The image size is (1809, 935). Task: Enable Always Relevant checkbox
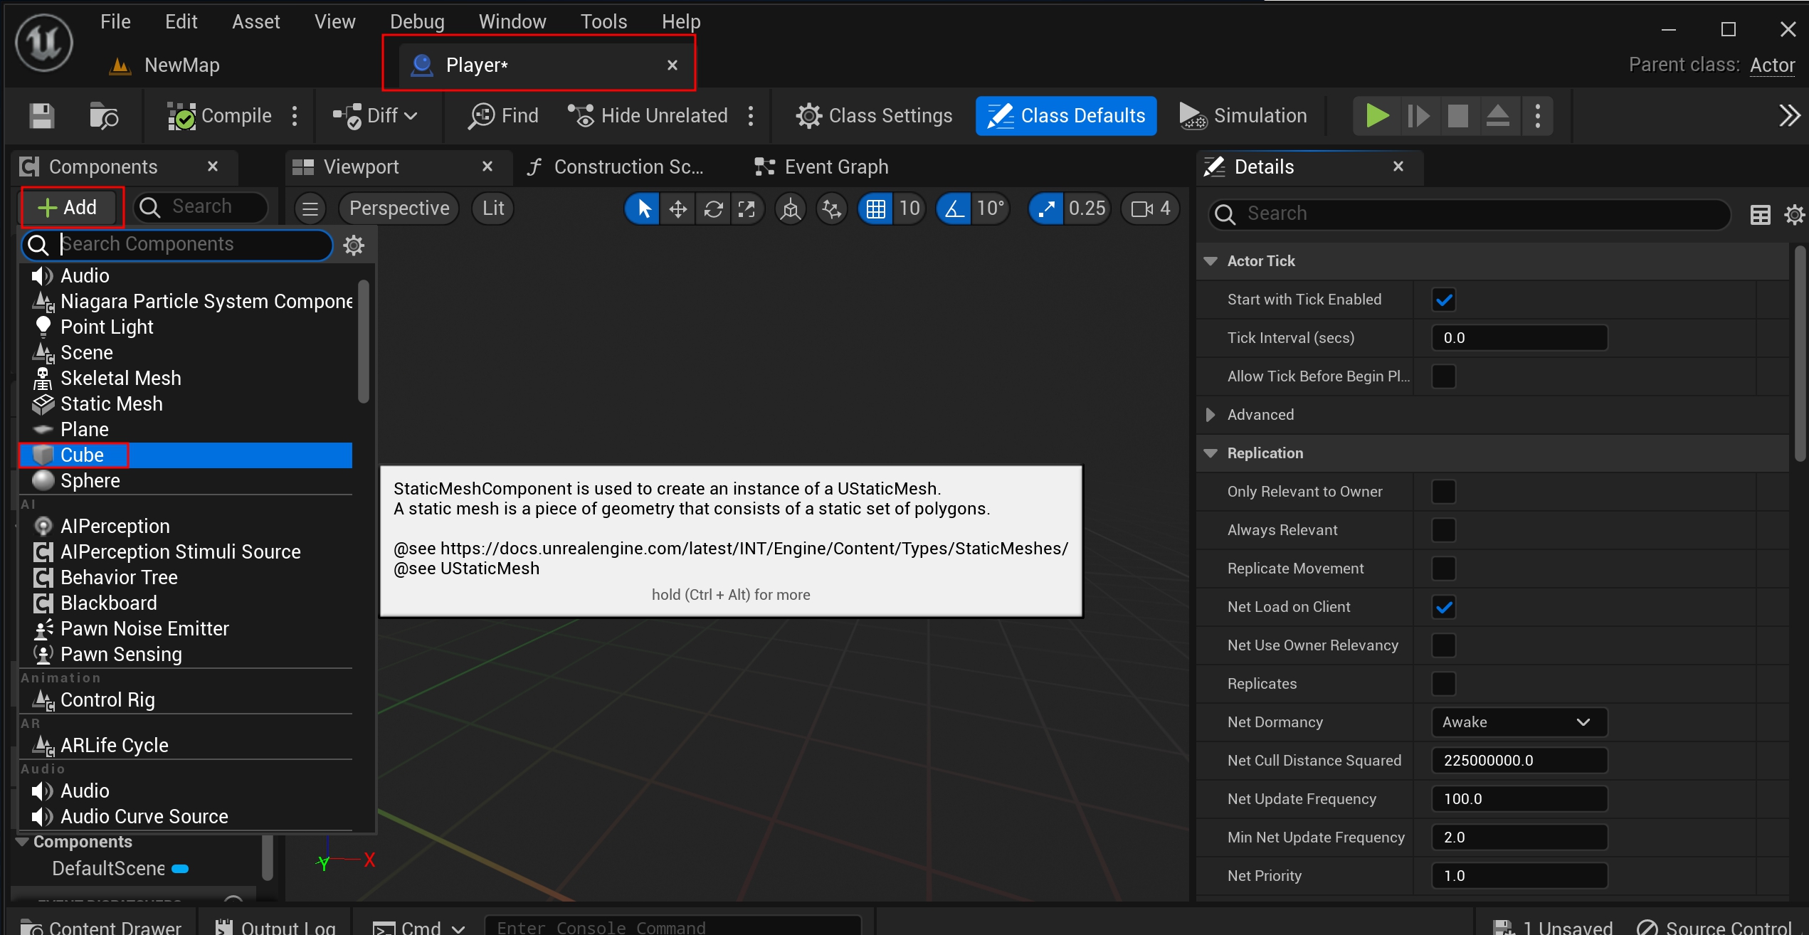1444,530
